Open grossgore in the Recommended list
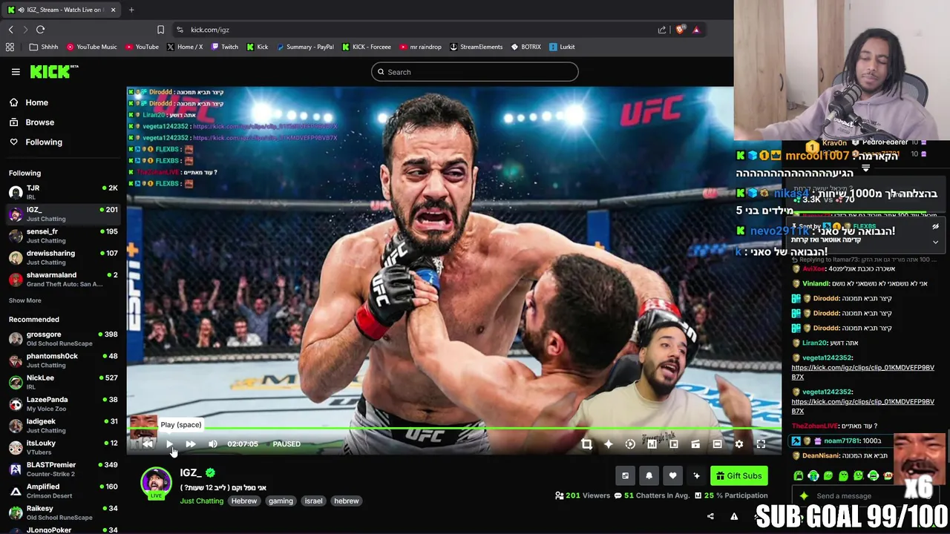The height and width of the screenshot is (534, 950). [x=62, y=338]
